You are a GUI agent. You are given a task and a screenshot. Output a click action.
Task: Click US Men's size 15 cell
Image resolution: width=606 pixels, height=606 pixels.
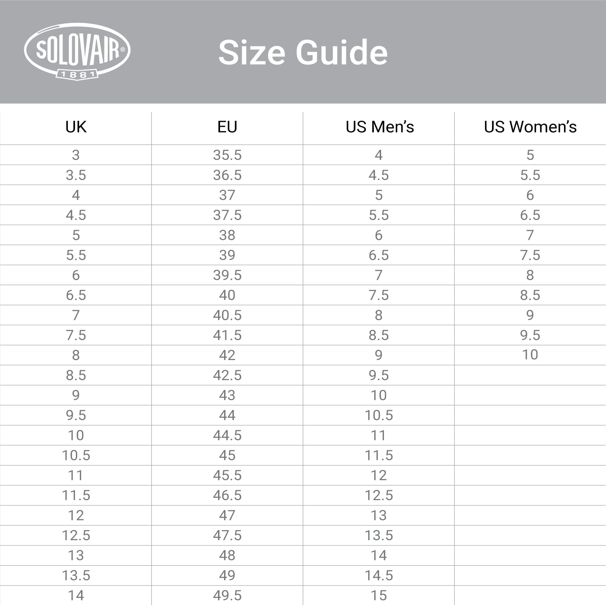coord(379,595)
